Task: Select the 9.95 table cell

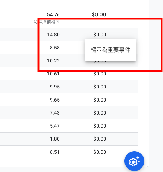Action: click(x=55, y=87)
